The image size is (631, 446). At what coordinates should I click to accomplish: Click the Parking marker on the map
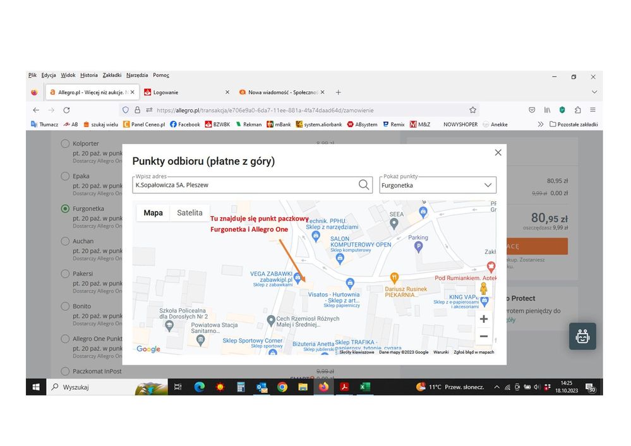pyautogui.click(x=418, y=247)
